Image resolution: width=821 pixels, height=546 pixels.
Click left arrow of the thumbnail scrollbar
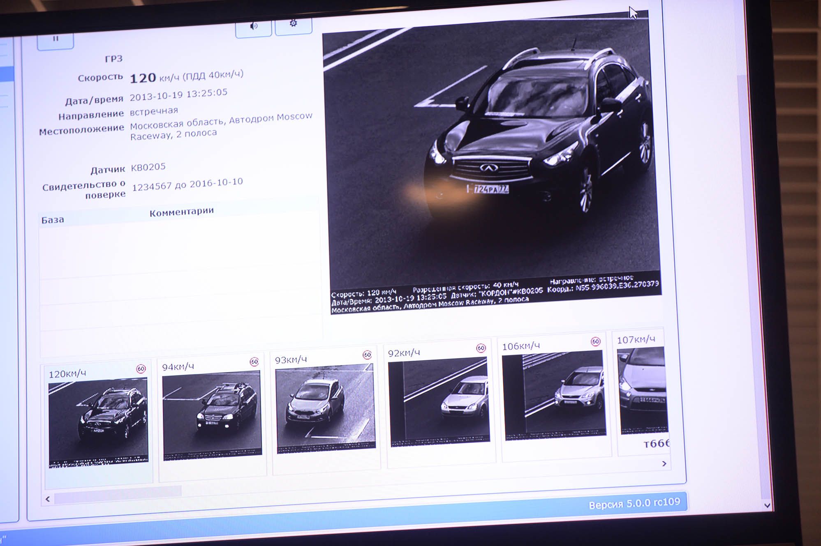(48, 499)
